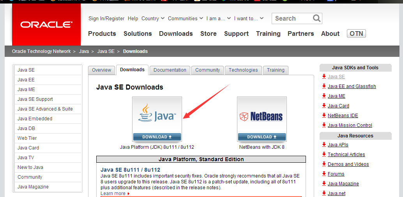Viewport: 403px width, 197px height.
Task: Select Java Magazine in left sidebar
Action: click(x=48, y=187)
